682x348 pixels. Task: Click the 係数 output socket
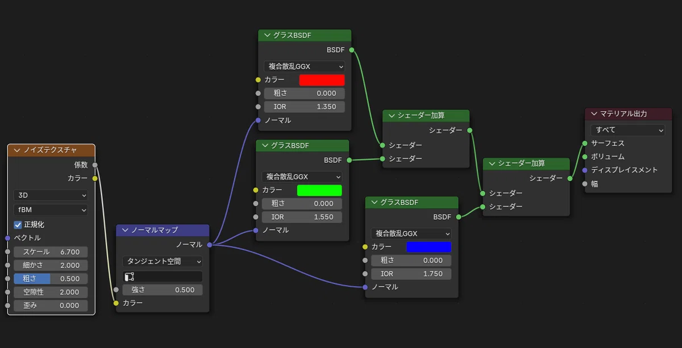pos(95,165)
